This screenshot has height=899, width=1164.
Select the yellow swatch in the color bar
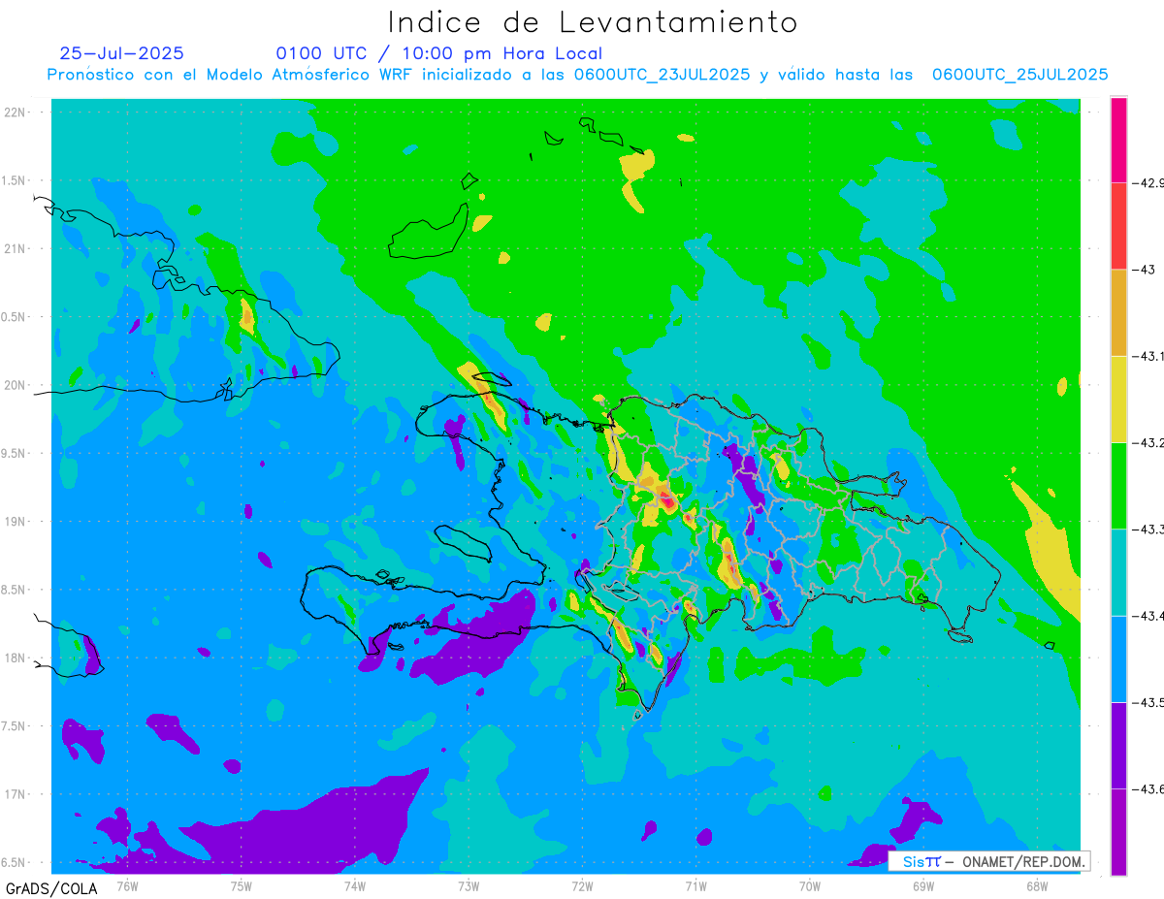click(1118, 399)
